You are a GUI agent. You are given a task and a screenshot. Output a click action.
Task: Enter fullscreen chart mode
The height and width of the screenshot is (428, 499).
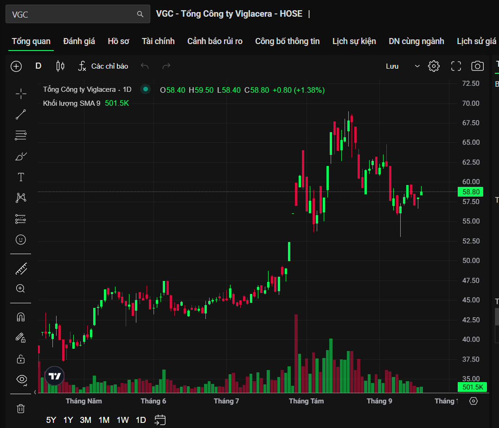coord(456,66)
